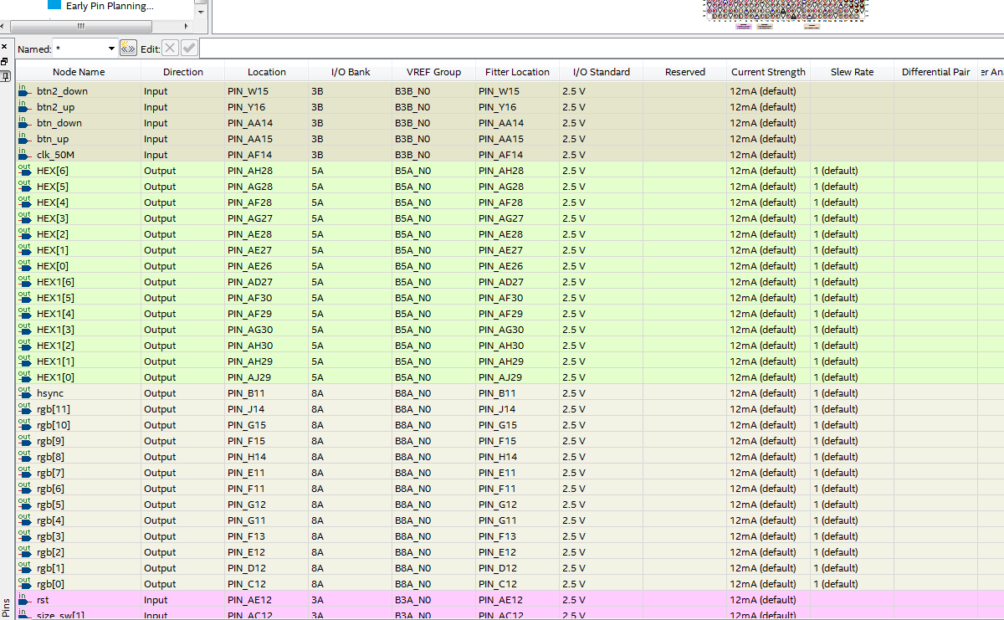Click the Edit cancel X icon
Screen dimensions: 1004x620
[x=170, y=49]
